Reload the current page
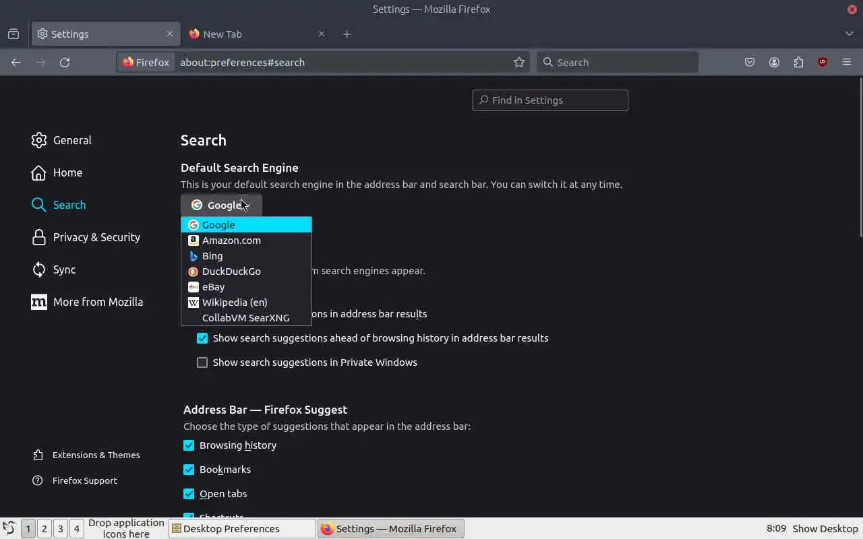Viewport: 863px width, 539px height. (x=65, y=62)
